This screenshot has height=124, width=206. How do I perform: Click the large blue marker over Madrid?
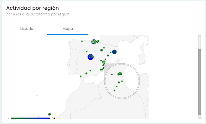coord(90,57)
